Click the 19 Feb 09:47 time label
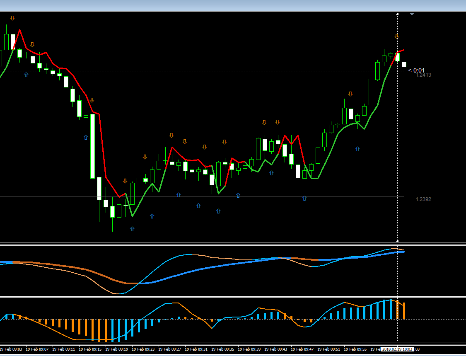466x356 pixels. point(302,349)
